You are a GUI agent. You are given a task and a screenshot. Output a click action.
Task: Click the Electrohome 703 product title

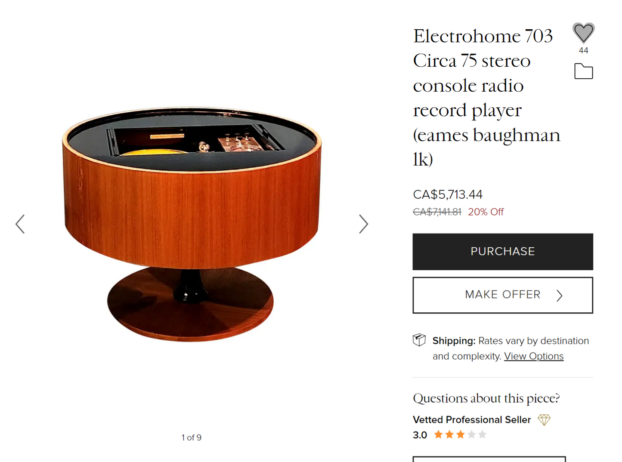click(x=487, y=98)
